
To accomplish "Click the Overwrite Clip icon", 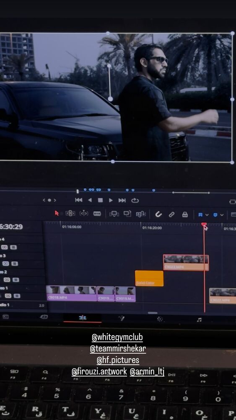I will click(x=127, y=213).
